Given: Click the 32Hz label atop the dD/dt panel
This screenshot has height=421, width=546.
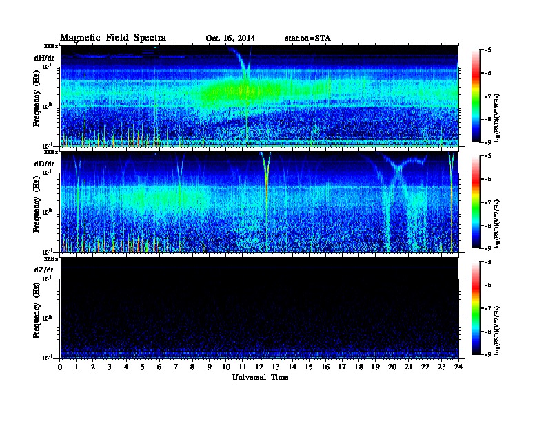Looking at the screenshot, I should click(51, 152).
